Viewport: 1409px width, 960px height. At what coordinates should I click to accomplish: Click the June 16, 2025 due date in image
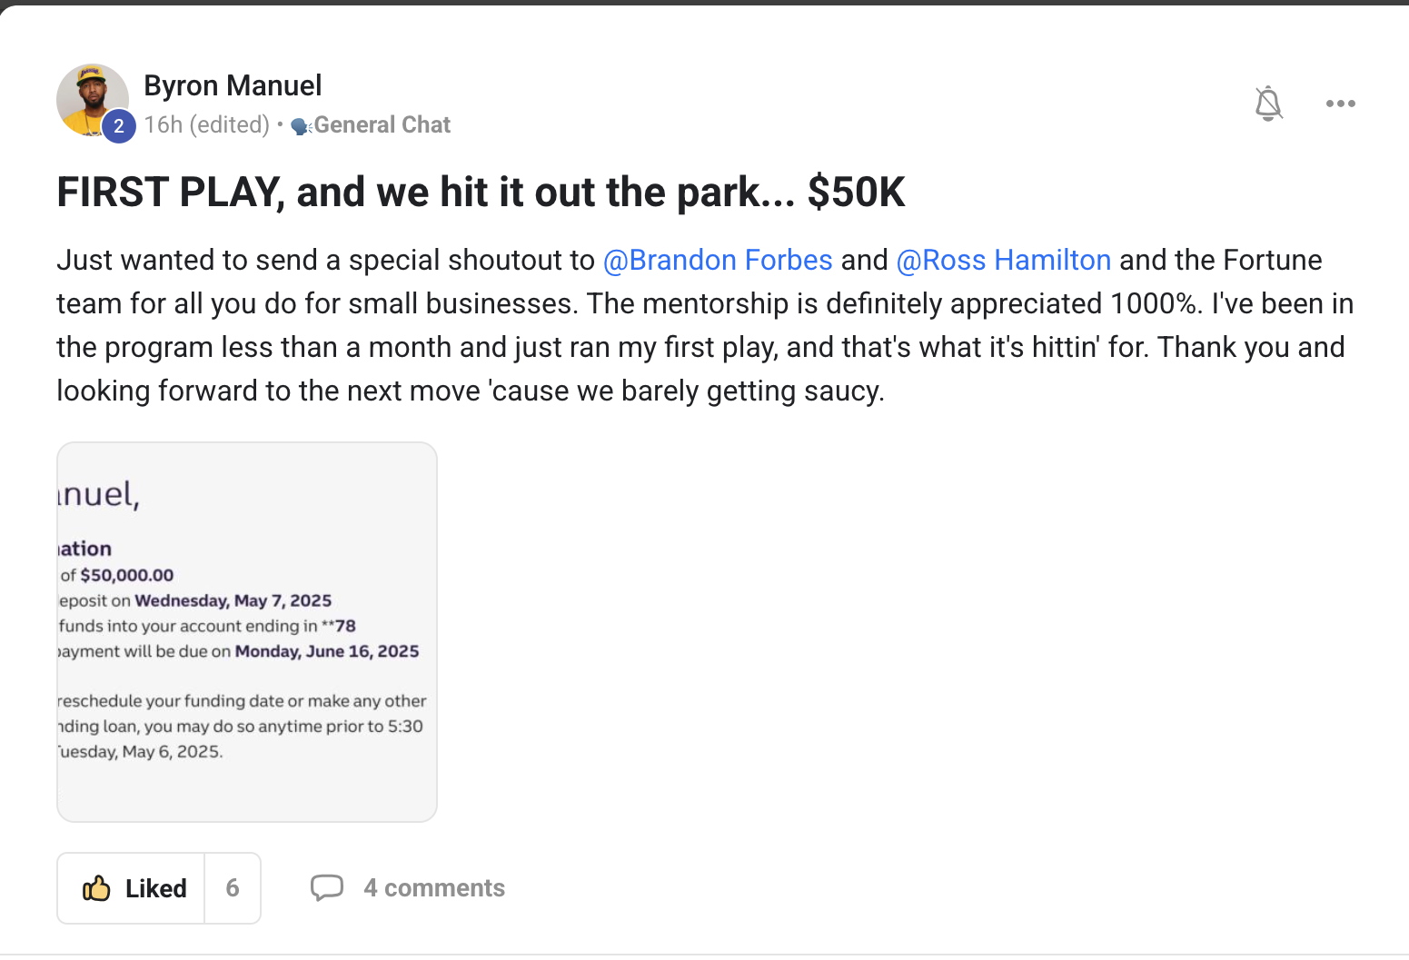coord(327,651)
